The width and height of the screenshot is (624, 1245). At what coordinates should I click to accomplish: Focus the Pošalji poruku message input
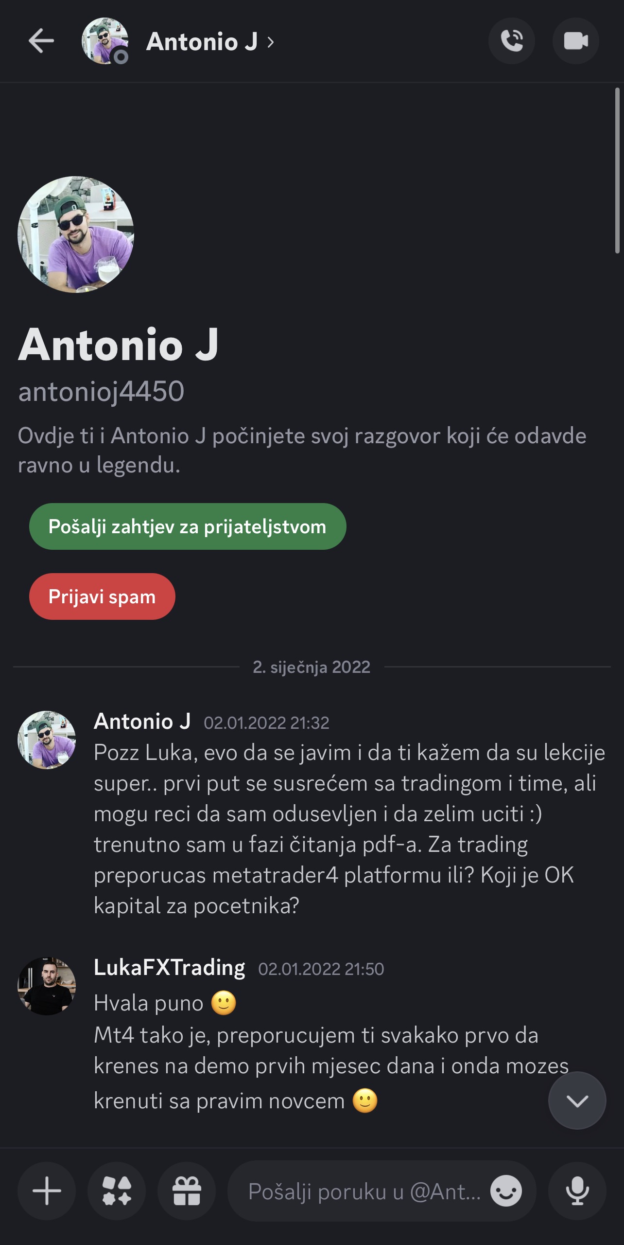click(364, 1191)
